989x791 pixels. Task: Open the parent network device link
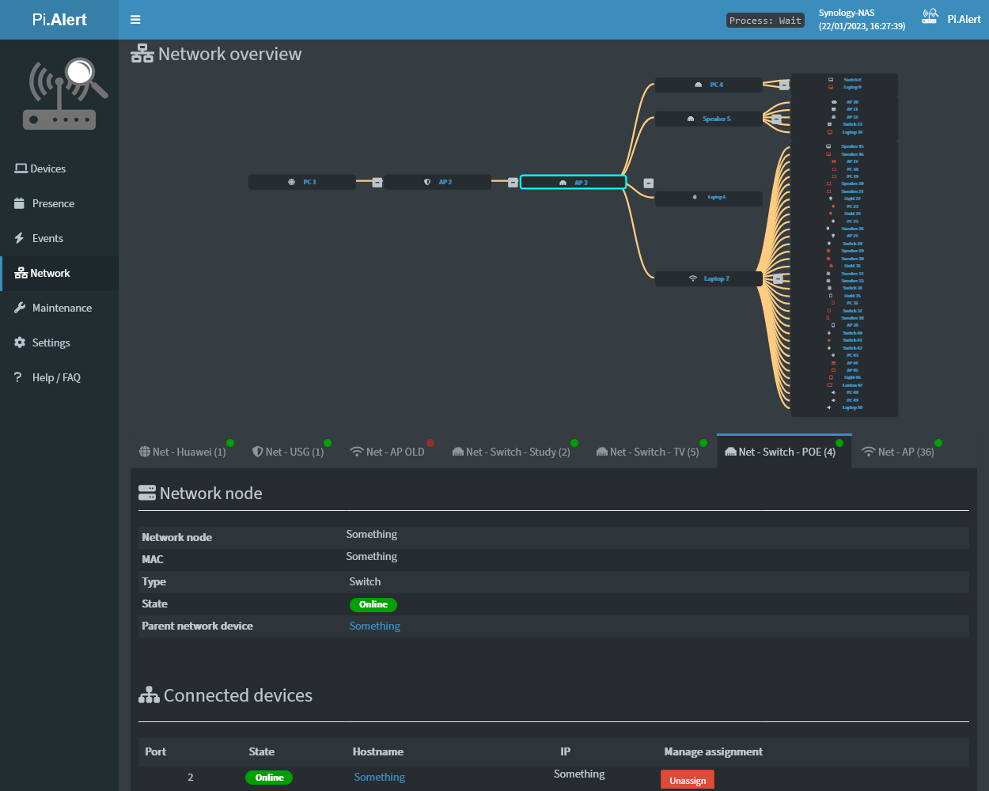point(375,626)
